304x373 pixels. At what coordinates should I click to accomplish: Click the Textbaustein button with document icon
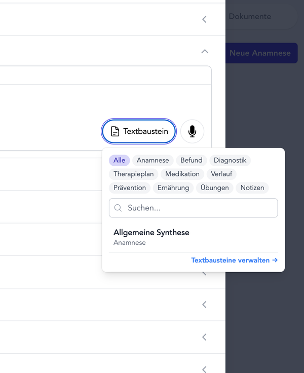point(139,132)
